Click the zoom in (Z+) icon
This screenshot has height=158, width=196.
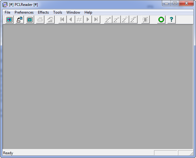pyautogui.click(x=108, y=20)
